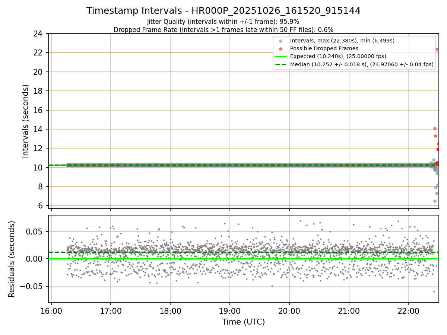
Task: Click the 22:00 tick label on time axis
Action: [408, 310]
